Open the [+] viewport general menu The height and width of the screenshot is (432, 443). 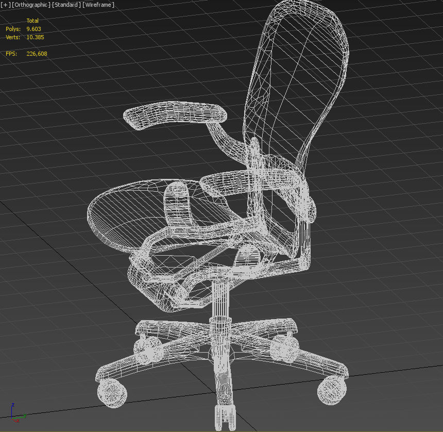pos(5,5)
